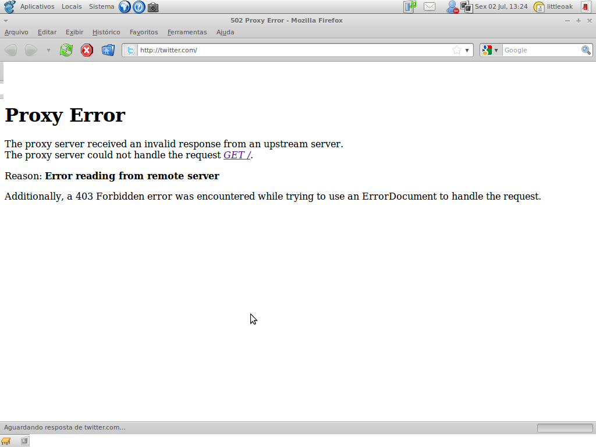This screenshot has width=596, height=447.
Task: Open the Favoritos menu
Action: pos(144,33)
